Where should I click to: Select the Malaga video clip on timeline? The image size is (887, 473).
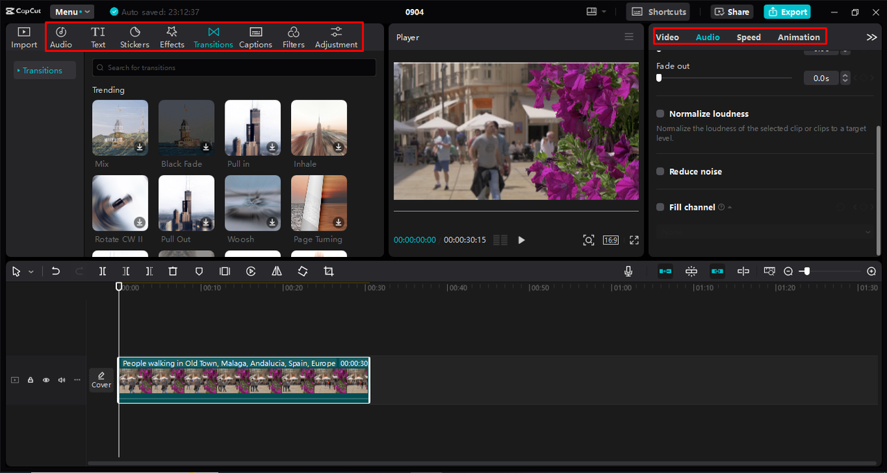pyautogui.click(x=244, y=380)
